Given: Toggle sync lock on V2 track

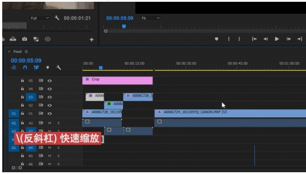Looking at the screenshot, I should 40,105.
